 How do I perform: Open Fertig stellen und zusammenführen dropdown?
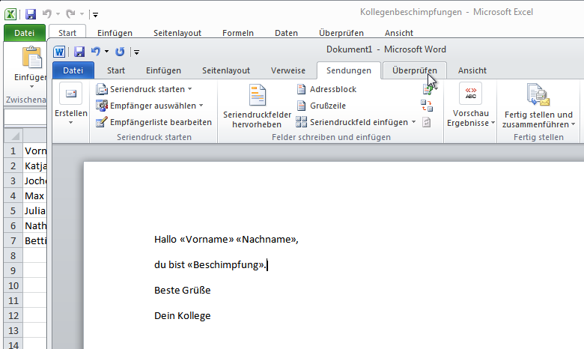tap(573, 124)
